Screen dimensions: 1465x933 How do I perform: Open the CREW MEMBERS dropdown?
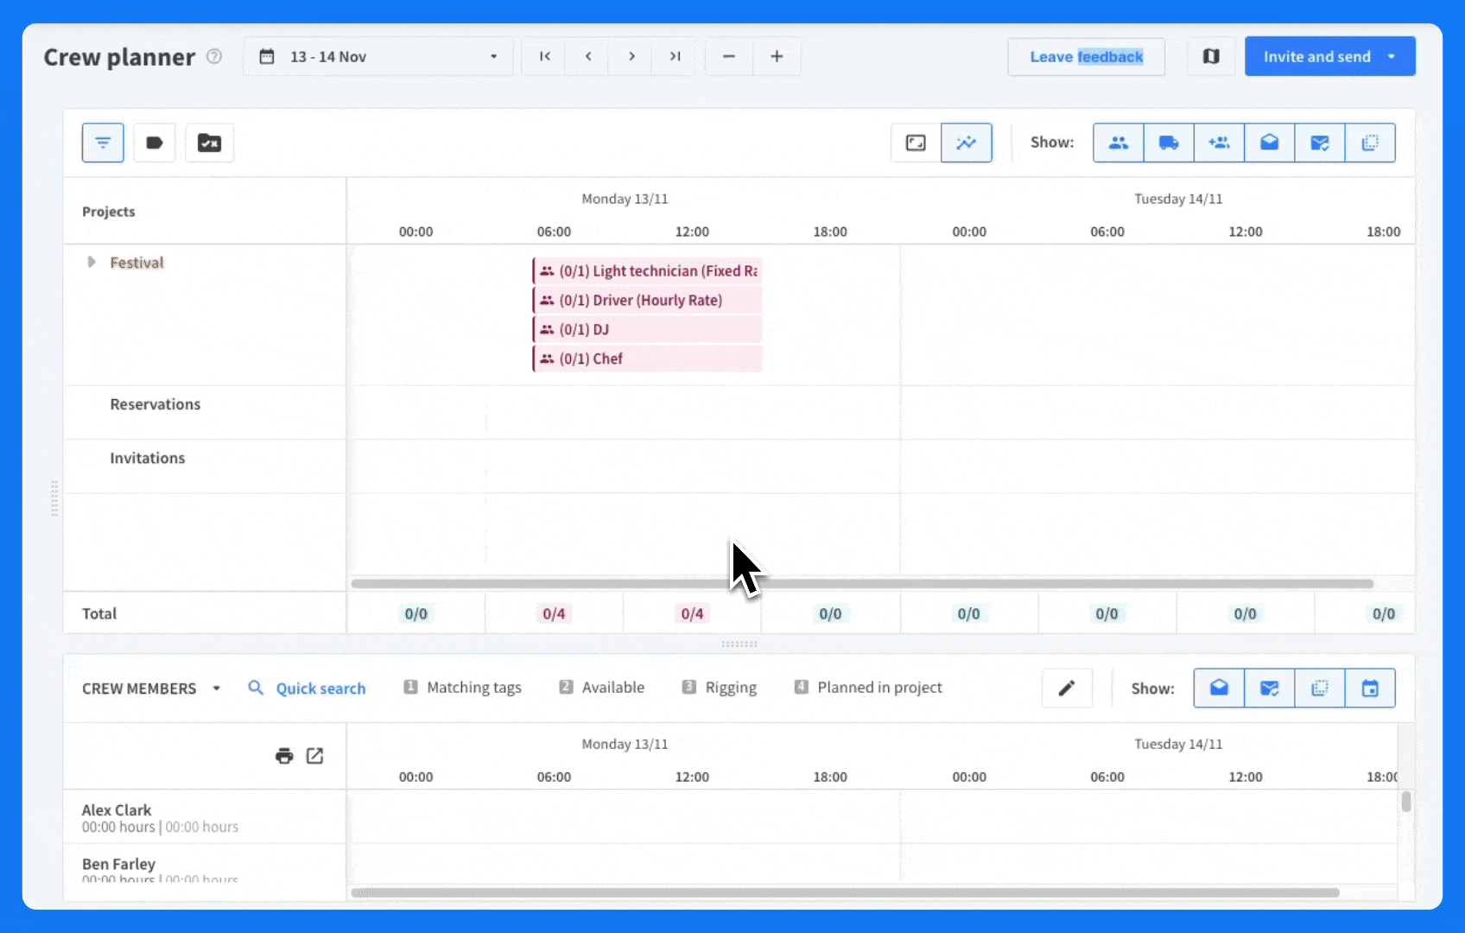[151, 689]
